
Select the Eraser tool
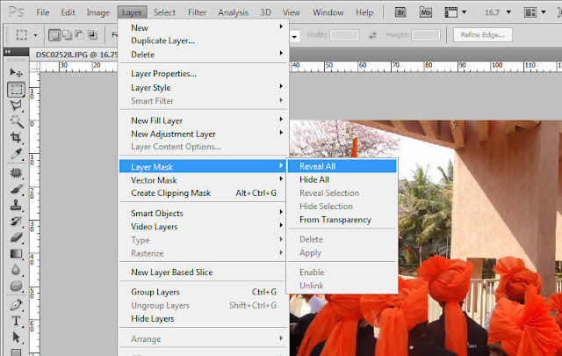pos(16,237)
